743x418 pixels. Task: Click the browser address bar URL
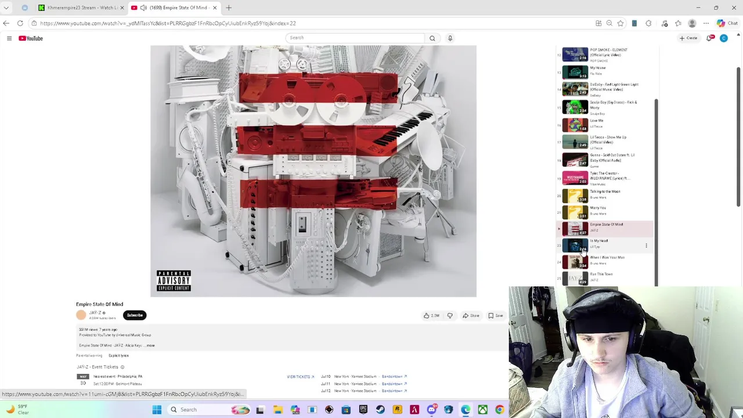[168, 23]
